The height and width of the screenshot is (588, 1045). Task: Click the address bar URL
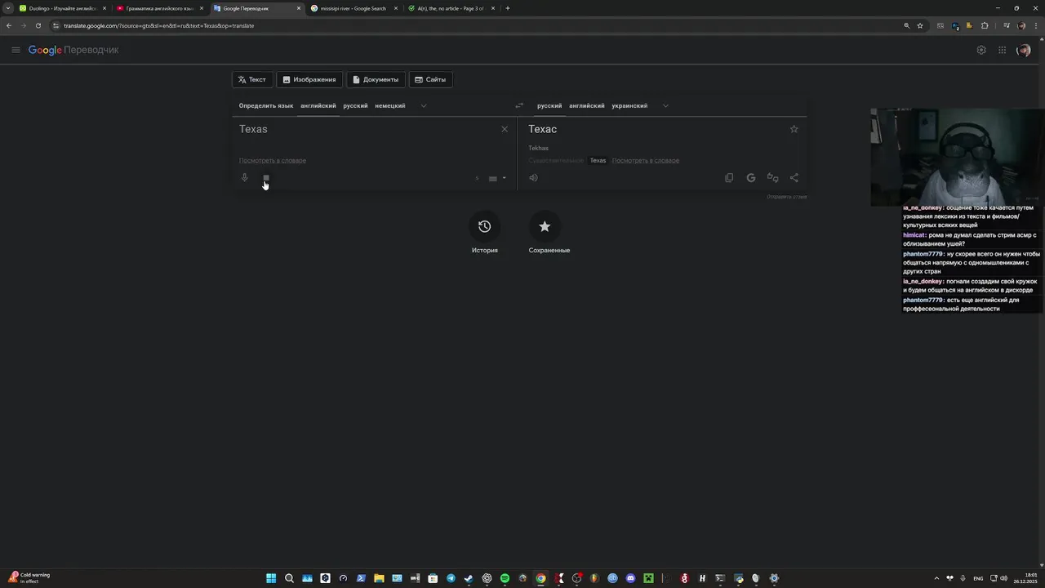[x=159, y=25]
